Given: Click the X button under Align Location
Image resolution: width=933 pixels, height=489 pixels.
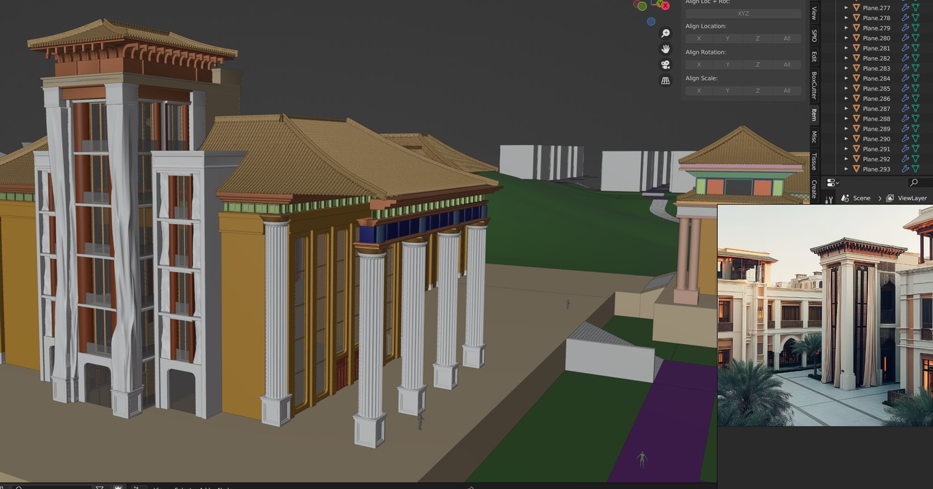Looking at the screenshot, I should pos(698,39).
